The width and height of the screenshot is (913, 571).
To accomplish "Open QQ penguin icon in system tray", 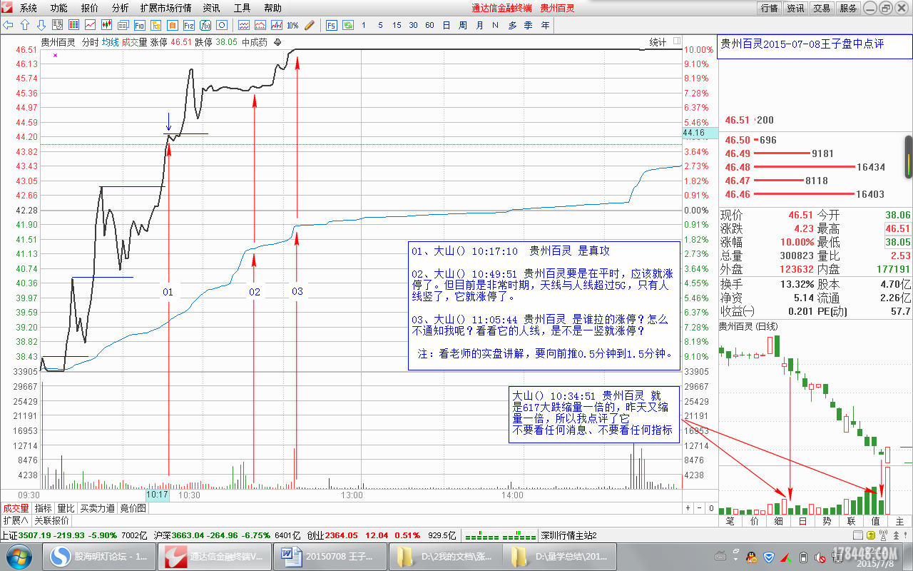I will pyautogui.click(x=751, y=557).
